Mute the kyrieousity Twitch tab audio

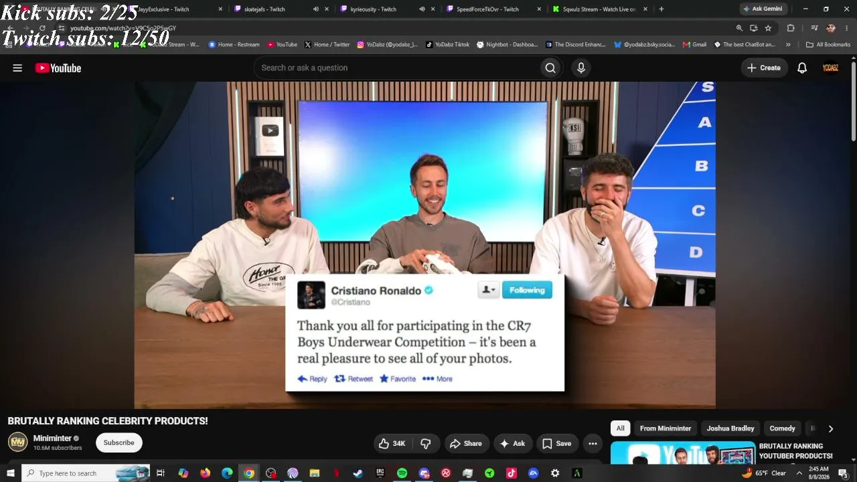[x=422, y=9]
